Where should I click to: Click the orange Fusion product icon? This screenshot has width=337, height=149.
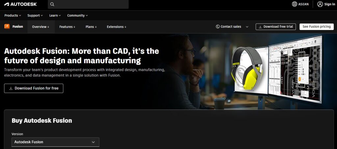7,27
